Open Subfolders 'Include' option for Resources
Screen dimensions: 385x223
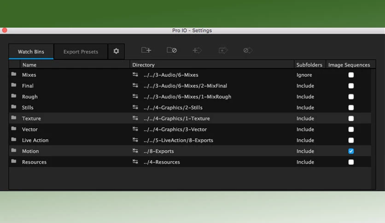305,162
